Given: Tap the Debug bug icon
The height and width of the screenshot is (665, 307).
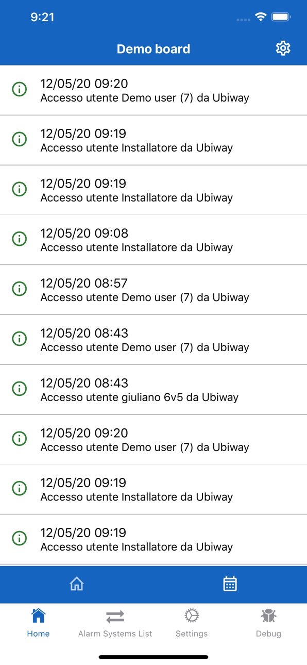Looking at the screenshot, I should 268,616.
